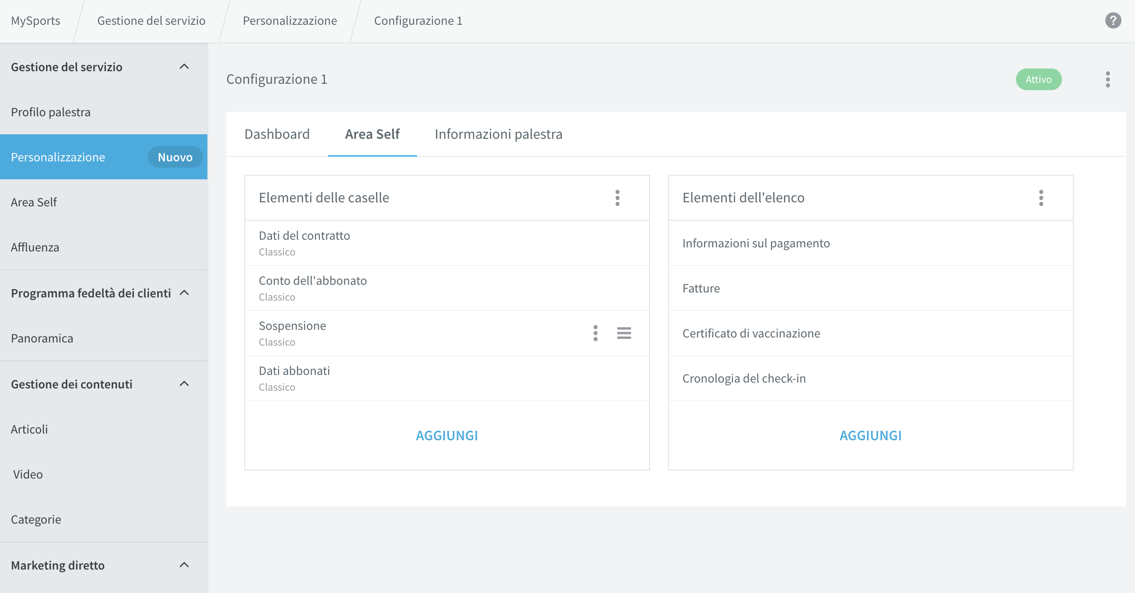Screen dimensions: 1135x593
Task: Open the help question mark icon
Action: [1113, 21]
